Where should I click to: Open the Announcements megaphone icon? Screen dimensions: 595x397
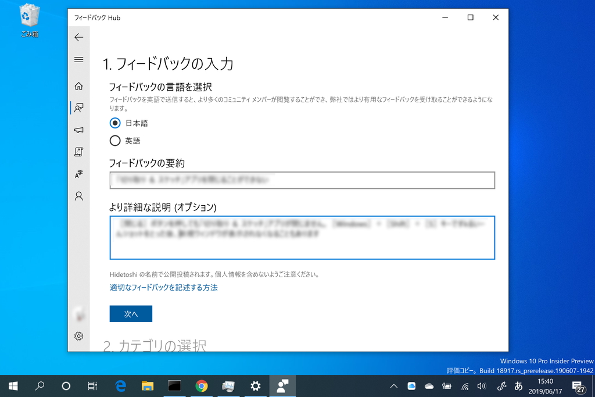(78, 130)
